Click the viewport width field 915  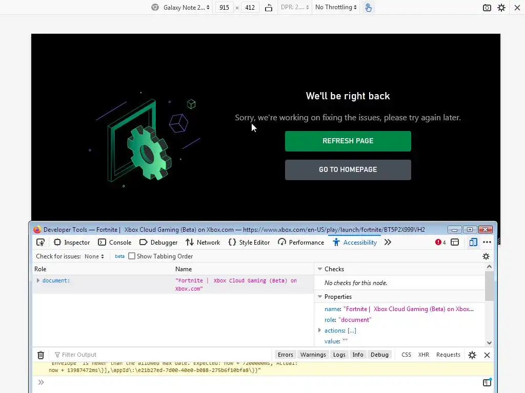point(224,7)
